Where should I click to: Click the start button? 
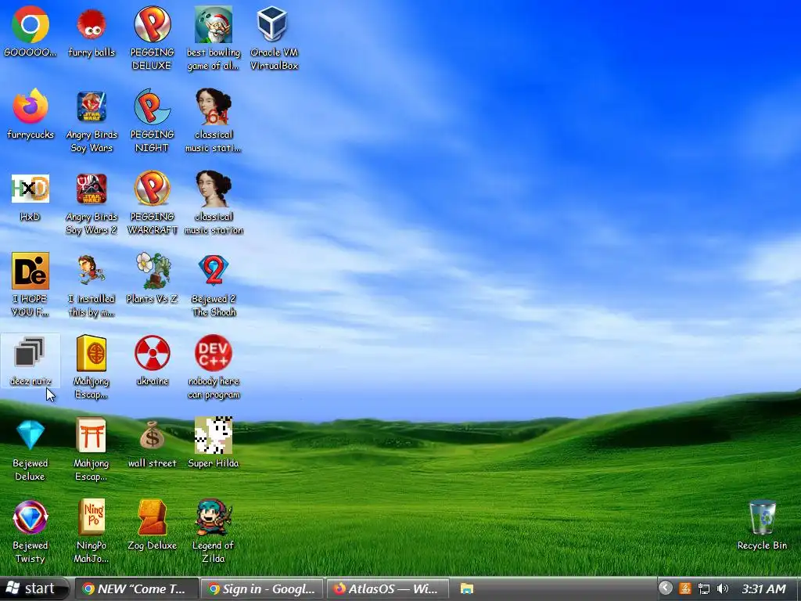pos(34,588)
